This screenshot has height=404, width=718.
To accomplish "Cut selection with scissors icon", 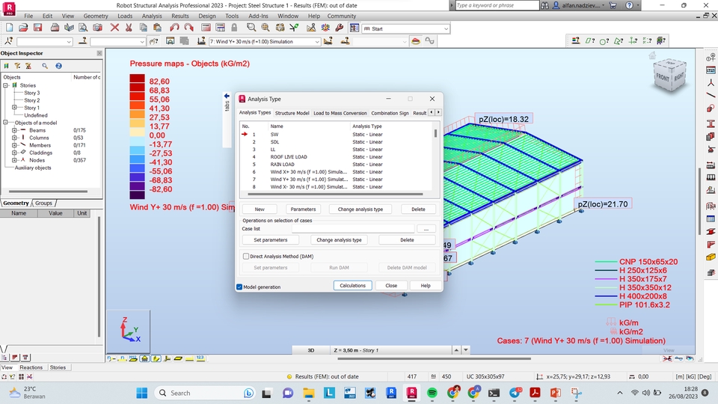I will pos(129,28).
